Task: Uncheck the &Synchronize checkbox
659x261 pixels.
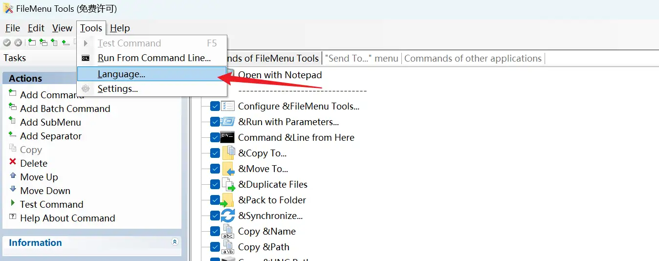Action: point(215,216)
